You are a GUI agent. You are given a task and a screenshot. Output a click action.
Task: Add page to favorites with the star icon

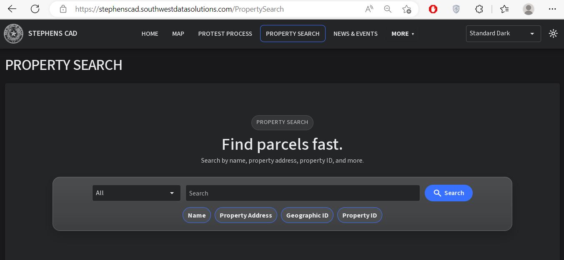tap(406, 9)
